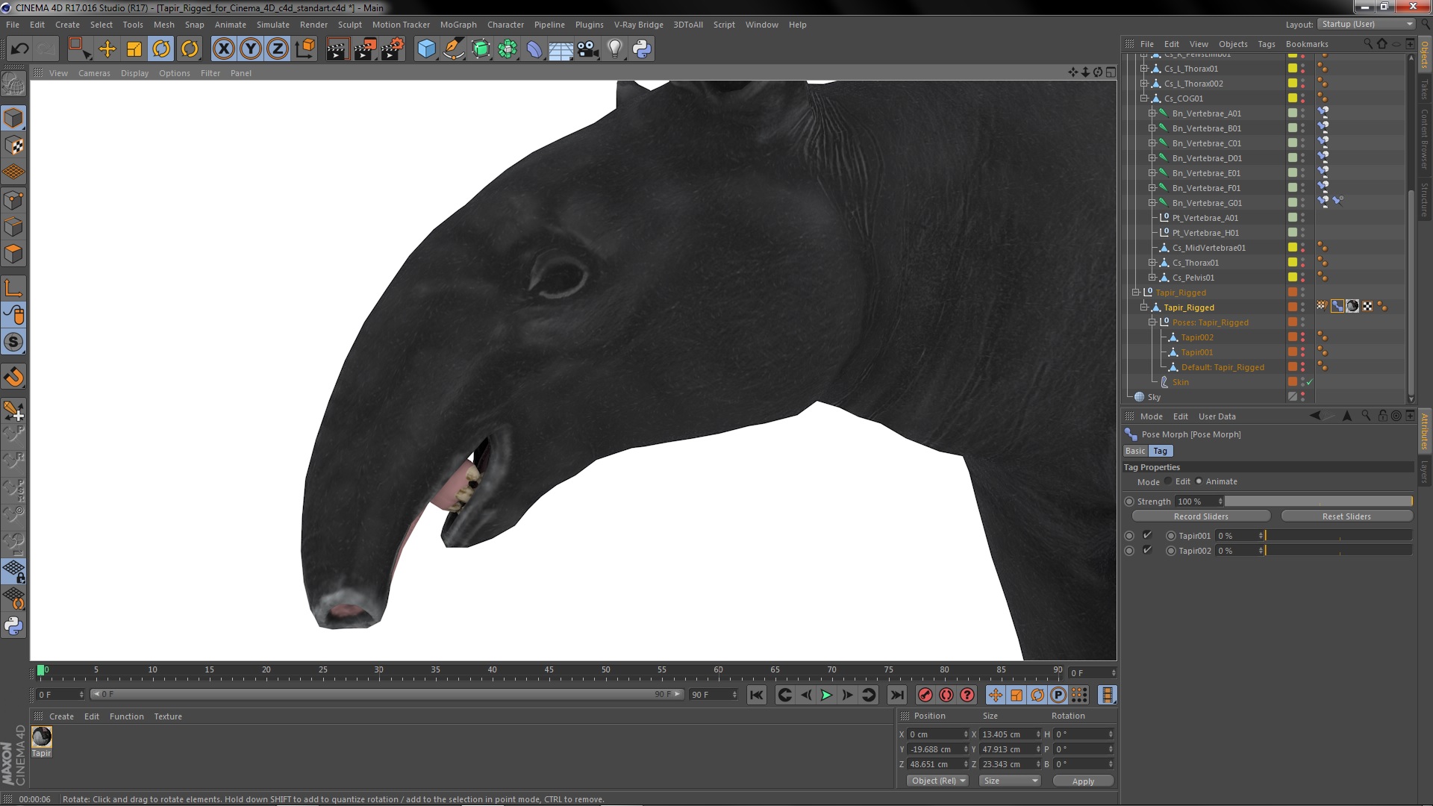This screenshot has width=1433, height=806.
Task: Open viewport Display menu
Action: pyautogui.click(x=134, y=73)
